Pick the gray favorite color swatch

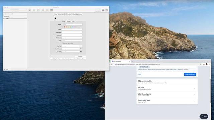(x=76, y=27)
